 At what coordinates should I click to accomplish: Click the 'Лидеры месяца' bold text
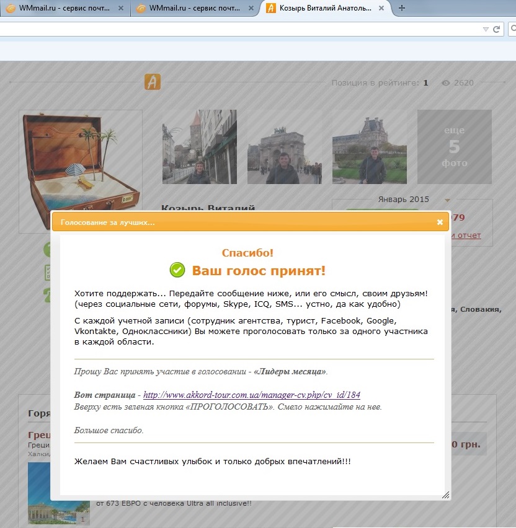[x=290, y=371]
